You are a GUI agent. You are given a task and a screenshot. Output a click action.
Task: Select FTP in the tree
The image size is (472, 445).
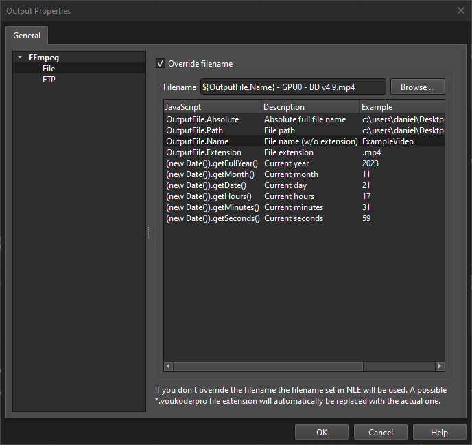pyautogui.click(x=49, y=80)
